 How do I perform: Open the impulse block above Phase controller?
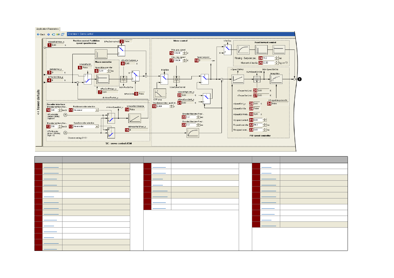click(101, 54)
